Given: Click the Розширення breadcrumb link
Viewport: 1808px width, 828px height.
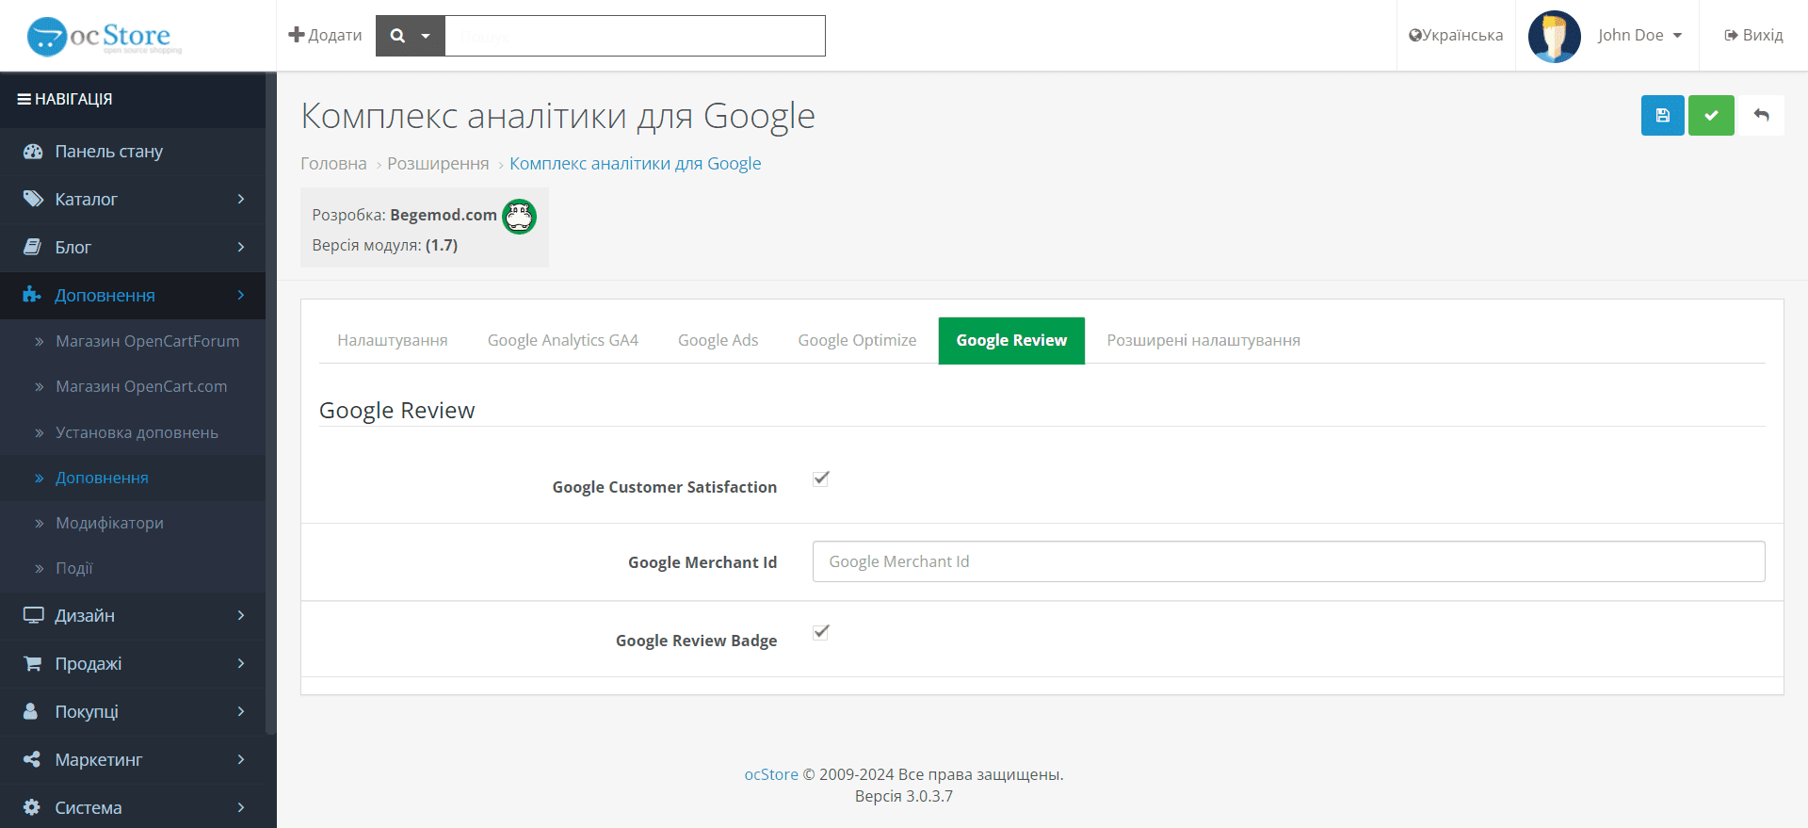Looking at the screenshot, I should click(438, 163).
